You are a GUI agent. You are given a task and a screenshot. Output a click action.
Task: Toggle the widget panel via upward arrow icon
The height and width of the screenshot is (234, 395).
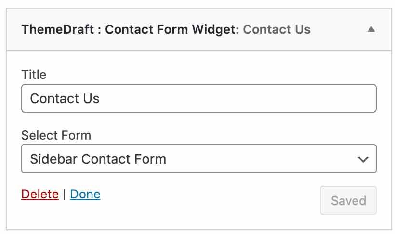point(371,29)
